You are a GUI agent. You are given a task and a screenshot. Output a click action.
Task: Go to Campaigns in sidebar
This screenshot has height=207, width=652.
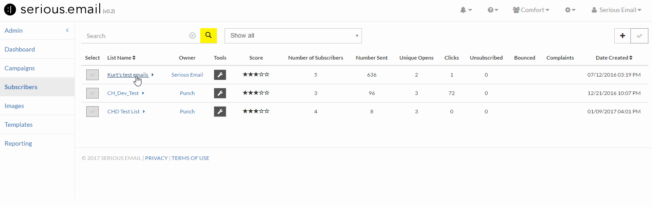(x=20, y=68)
